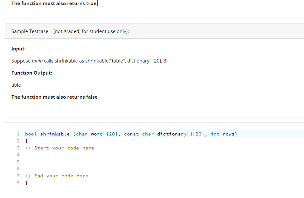Click 'The function must also returns false' text
This screenshot has width=304, height=198.
pyautogui.click(x=54, y=97)
